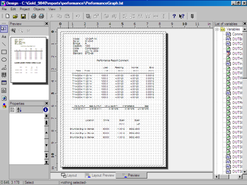
Task: Close the Preview panel
Action: (47, 24)
